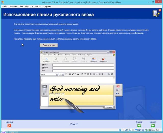
Task: Open the Сообщение menu in the message window
Action: point(81,55)
